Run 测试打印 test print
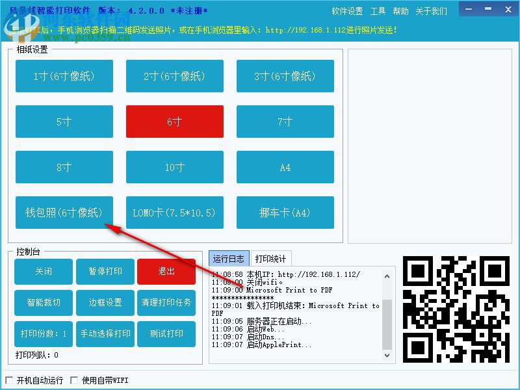Screen dimensions: 520x390 tap(166, 333)
